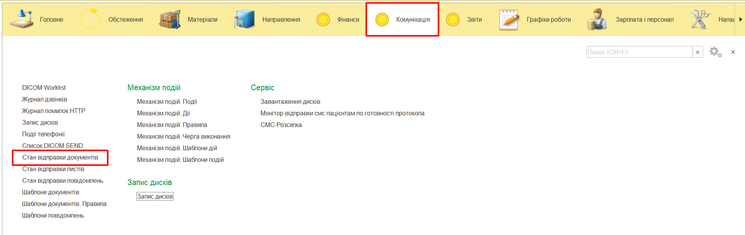Select the Комунікація section tab

412,19
